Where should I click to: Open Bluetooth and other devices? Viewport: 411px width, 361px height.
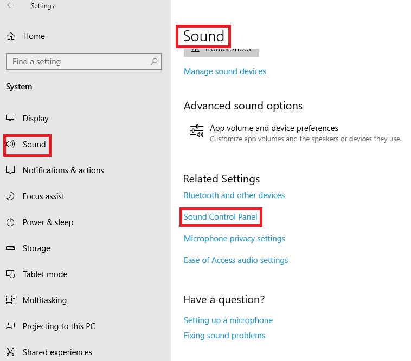click(x=234, y=195)
